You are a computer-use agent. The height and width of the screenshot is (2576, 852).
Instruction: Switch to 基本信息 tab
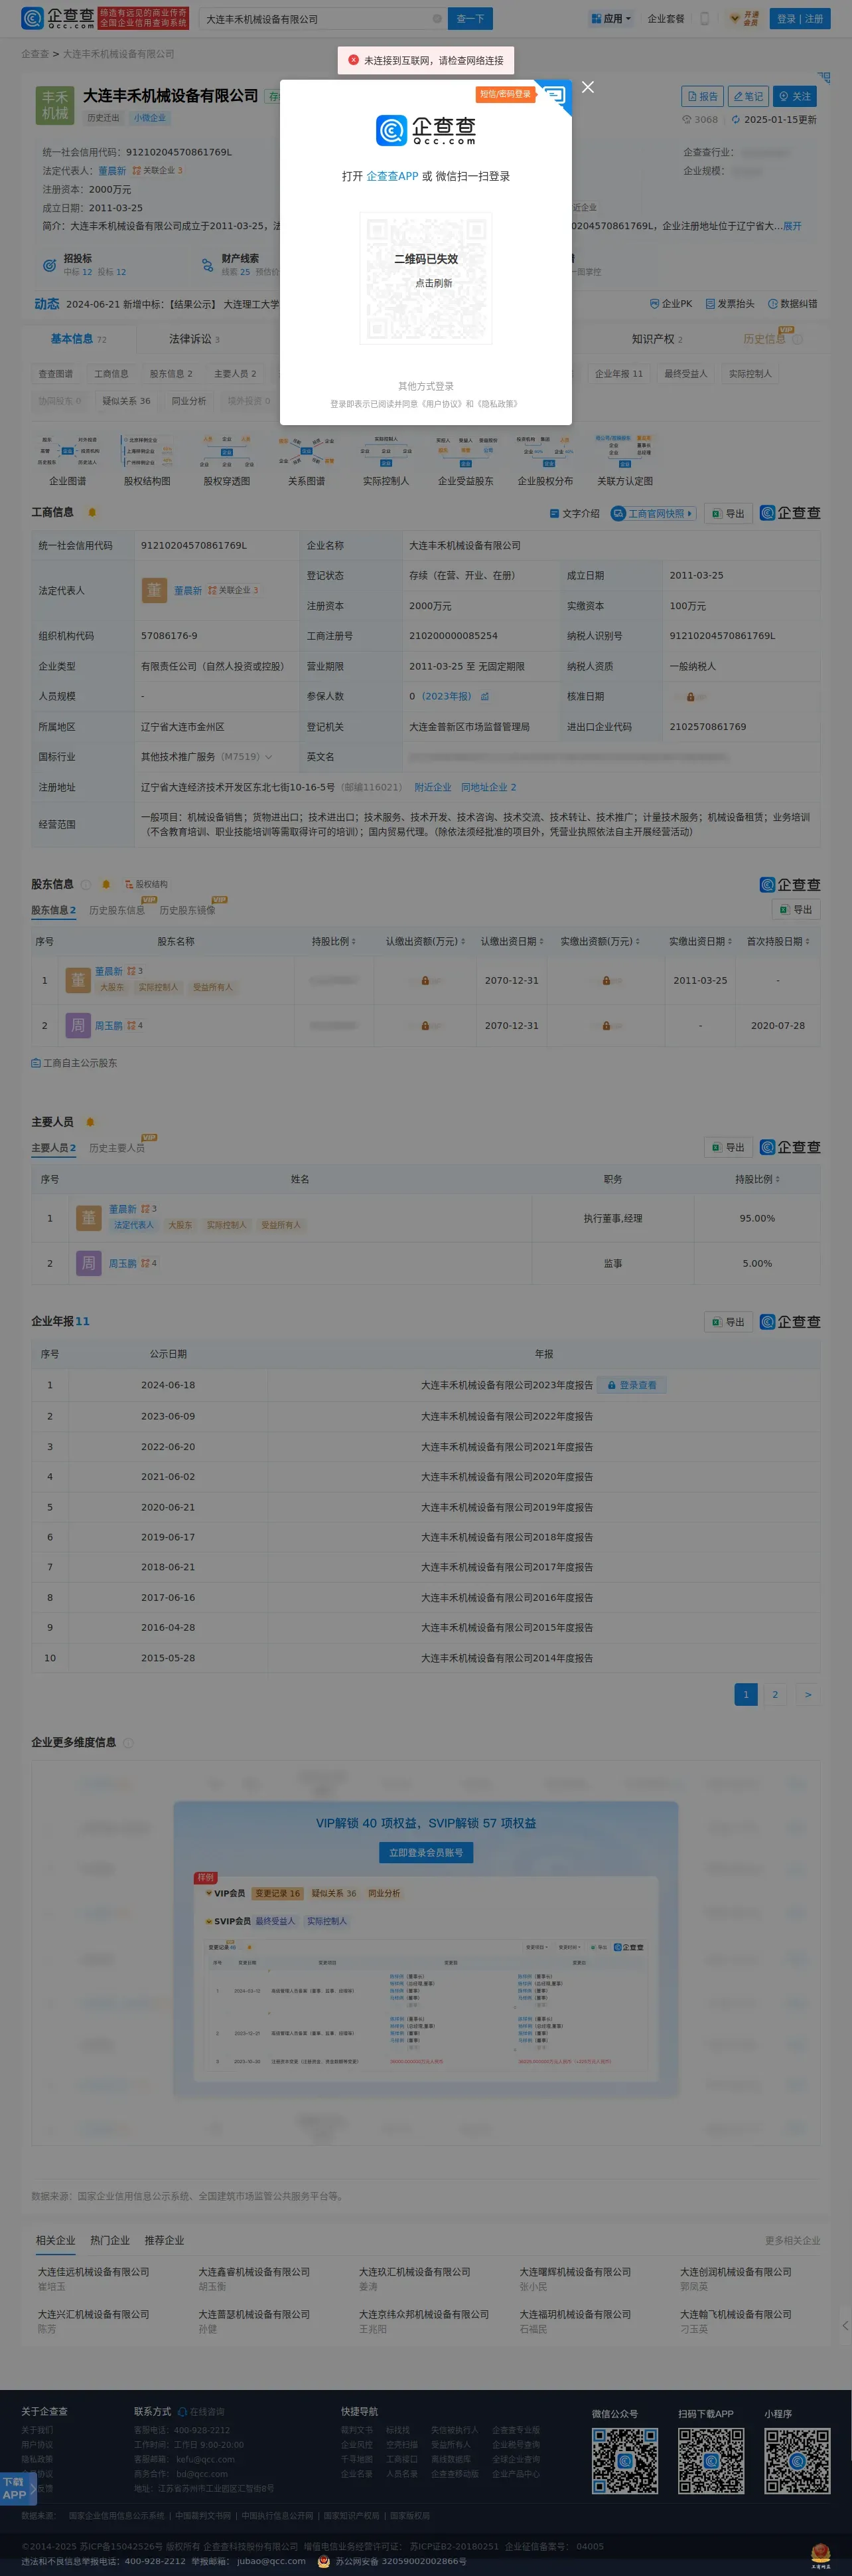79,339
